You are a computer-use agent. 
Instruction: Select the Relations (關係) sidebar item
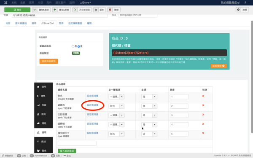[x=43, y=150]
